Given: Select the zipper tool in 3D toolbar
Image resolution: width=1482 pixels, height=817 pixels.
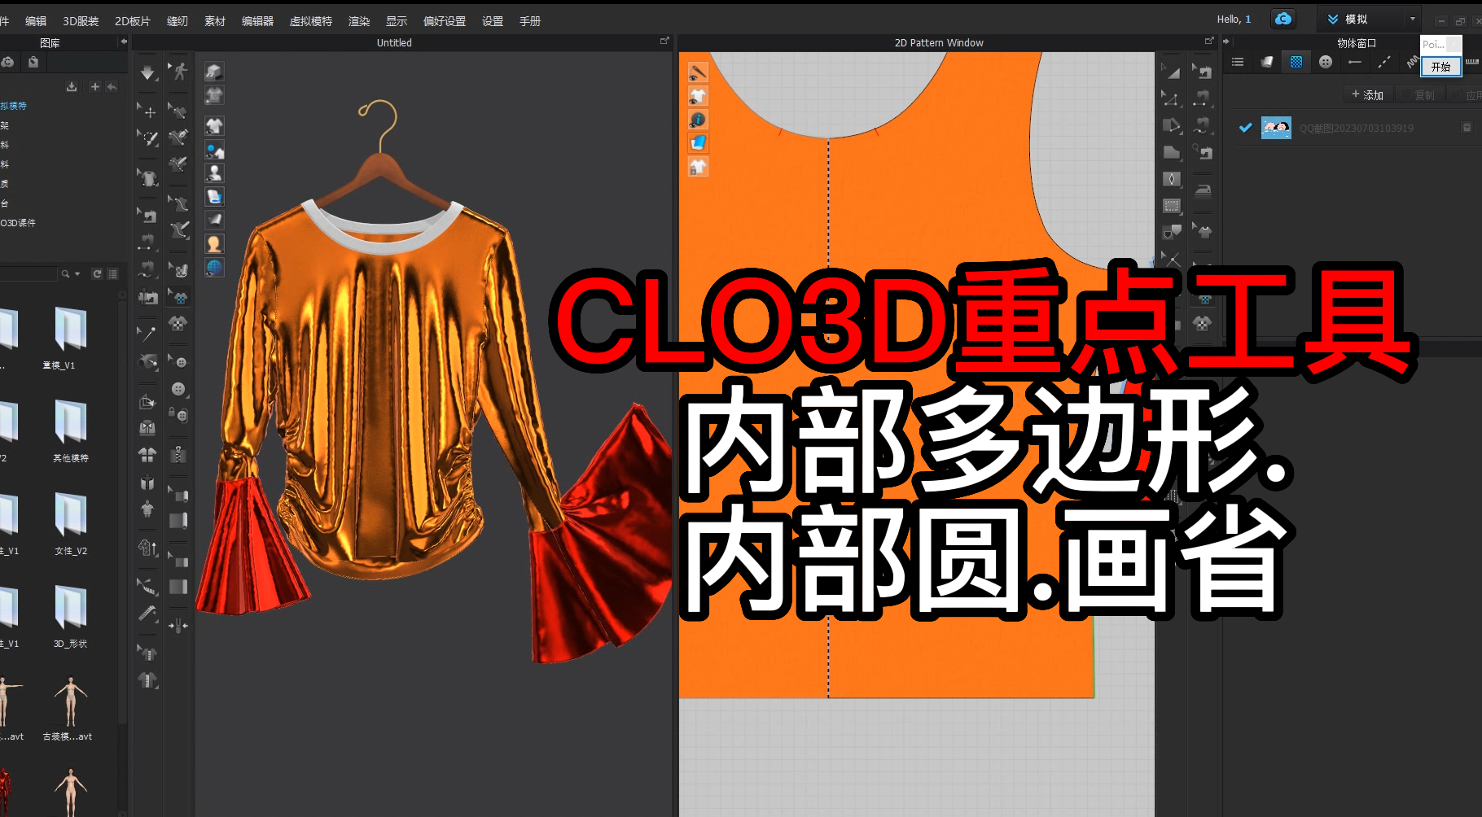Looking at the screenshot, I should (x=178, y=454).
